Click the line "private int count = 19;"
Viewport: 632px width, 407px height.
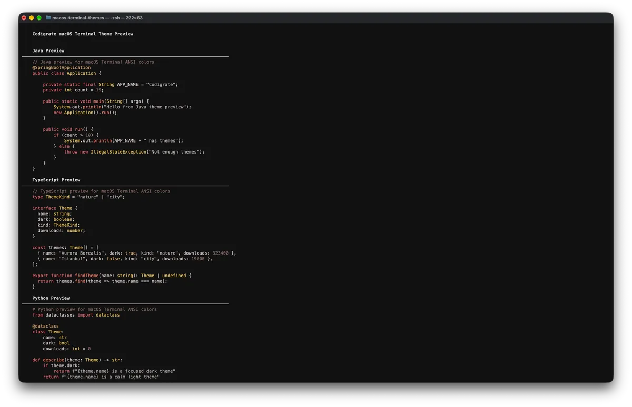pyautogui.click(x=74, y=90)
